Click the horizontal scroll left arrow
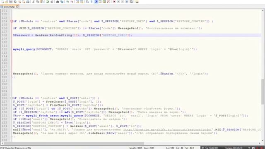Screen dimensions: 265x149 tap(2, 144)
